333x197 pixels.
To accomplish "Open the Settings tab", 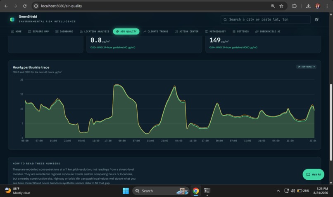I will click(x=240, y=32).
